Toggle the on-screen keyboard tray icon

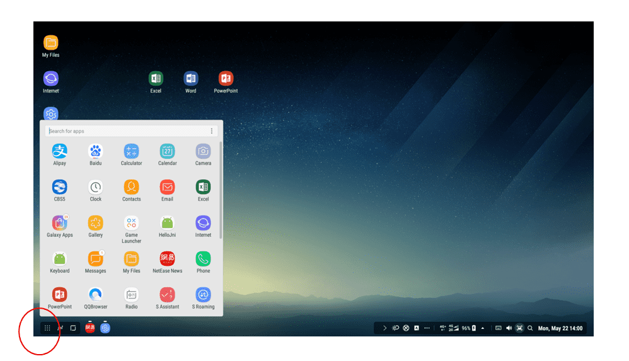tap(498, 328)
